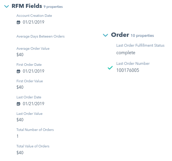Click the Order section heading
Image resolution: width=172 pixels, height=161 pixels.
[x=120, y=35]
